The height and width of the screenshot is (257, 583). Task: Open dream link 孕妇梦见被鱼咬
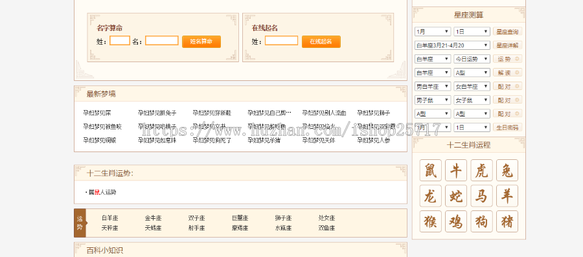pyautogui.click(x=102, y=127)
